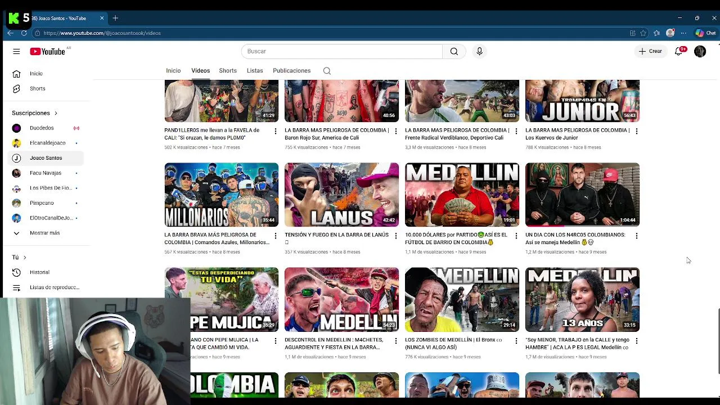
Task: Open options for Barra de Lanús video
Action: 395,236
